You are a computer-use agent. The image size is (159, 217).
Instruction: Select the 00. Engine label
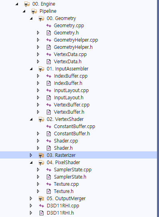pos(44,4)
